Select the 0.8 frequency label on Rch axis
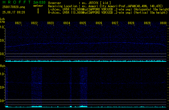This screenshot has width=169, height=110. coord(2,101)
